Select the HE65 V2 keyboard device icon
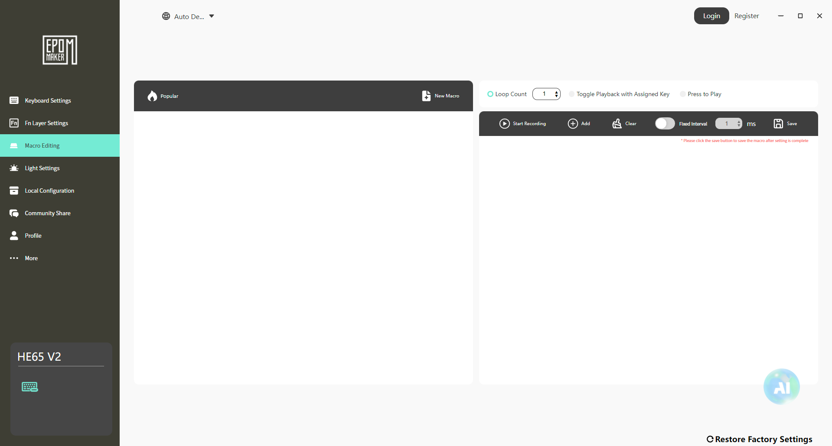Screen dimensions: 832x446 (x=30, y=387)
